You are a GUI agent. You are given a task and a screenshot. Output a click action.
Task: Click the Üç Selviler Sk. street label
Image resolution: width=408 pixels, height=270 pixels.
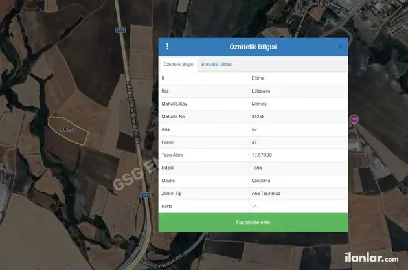(x=333, y=6)
